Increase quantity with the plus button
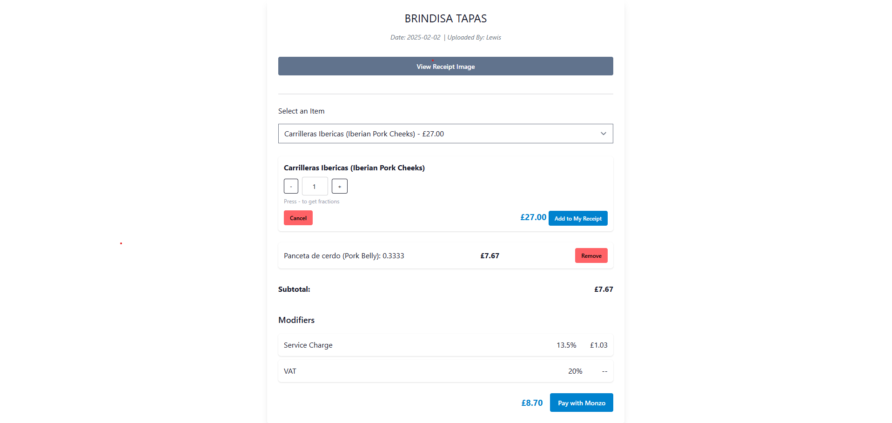Screen dimensions: 892x423 pyautogui.click(x=339, y=187)
